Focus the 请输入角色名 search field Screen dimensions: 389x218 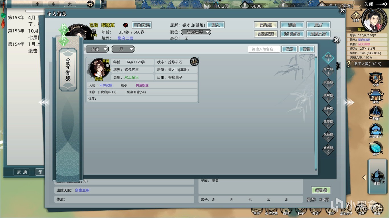coord(264,49)
